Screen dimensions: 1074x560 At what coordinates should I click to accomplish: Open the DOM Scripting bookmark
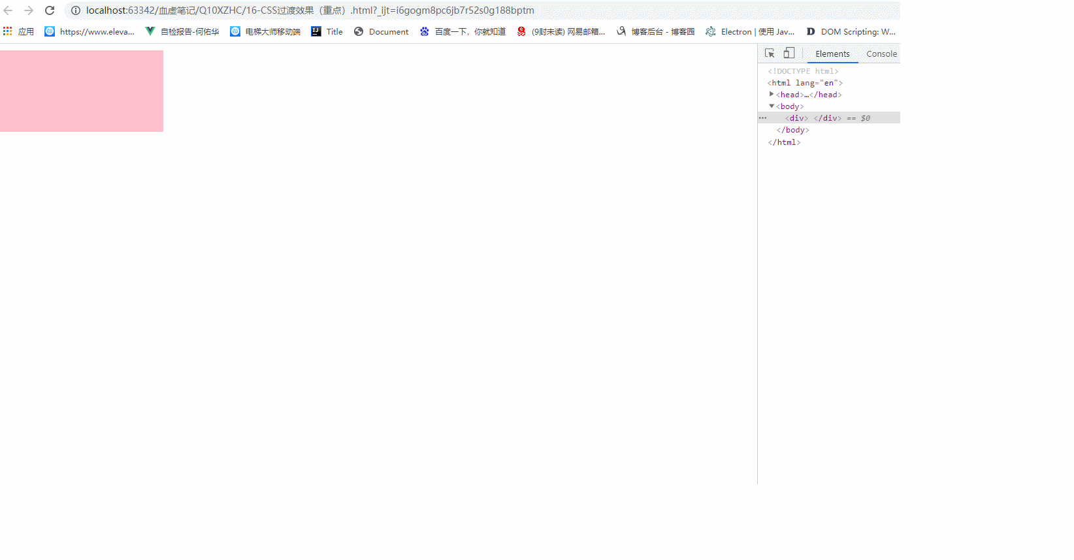click(851, 31)
